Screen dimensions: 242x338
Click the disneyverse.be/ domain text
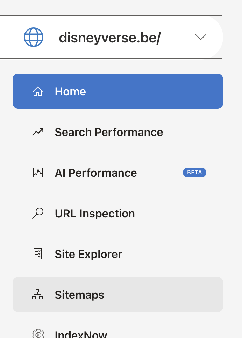pos(109,37)
